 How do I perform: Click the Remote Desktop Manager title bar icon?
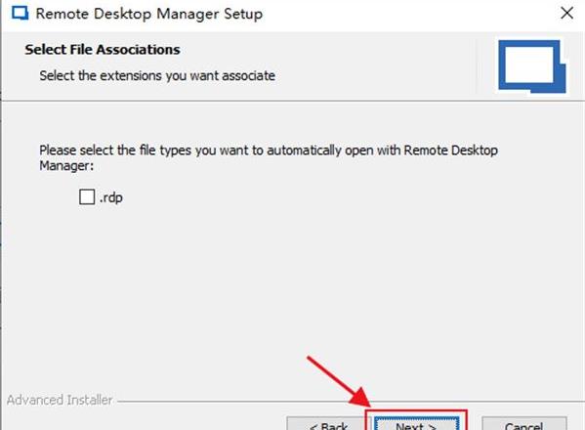point(20,14)
